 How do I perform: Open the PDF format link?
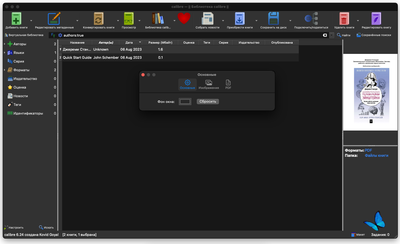(x=368, y=150)
